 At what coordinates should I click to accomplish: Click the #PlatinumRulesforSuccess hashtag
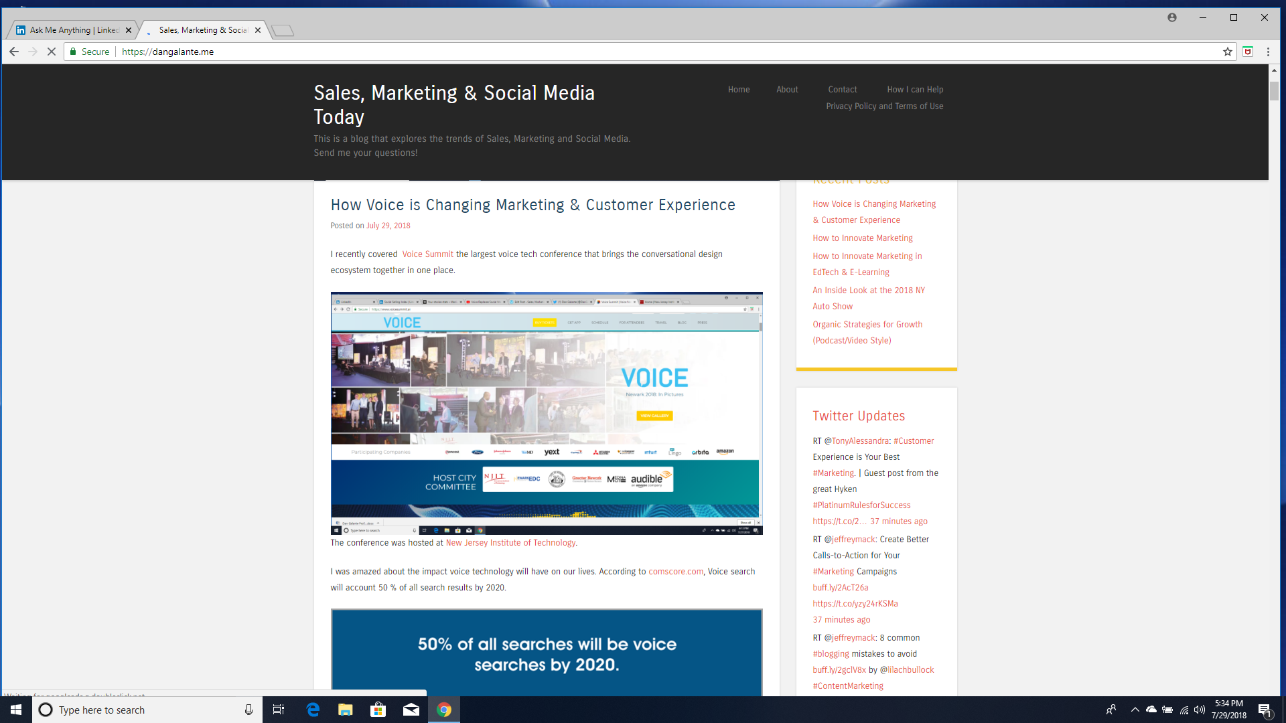861,505
